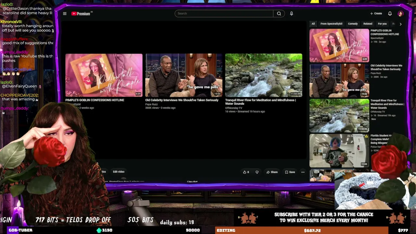Viewport: 416px width, 234px height.
Task: Open end-screen title Old Celebrity Interviews We Should've Taken Seriously
Action: pyautogui.click(x=182, y=100)
